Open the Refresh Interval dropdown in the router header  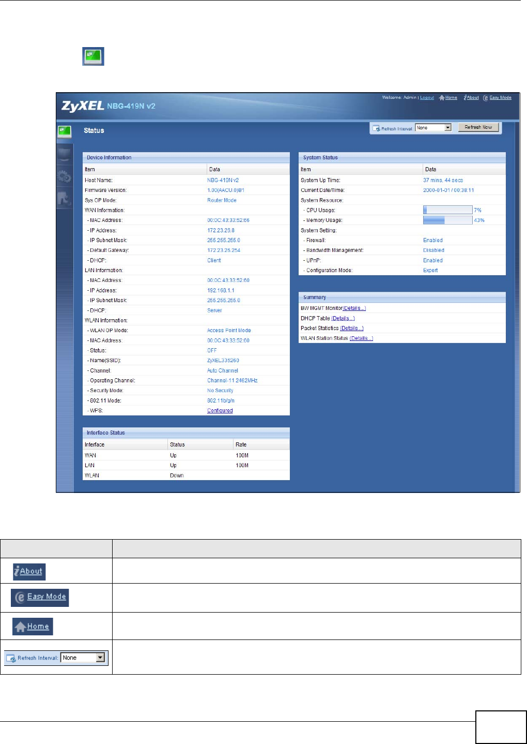[433, 128]
